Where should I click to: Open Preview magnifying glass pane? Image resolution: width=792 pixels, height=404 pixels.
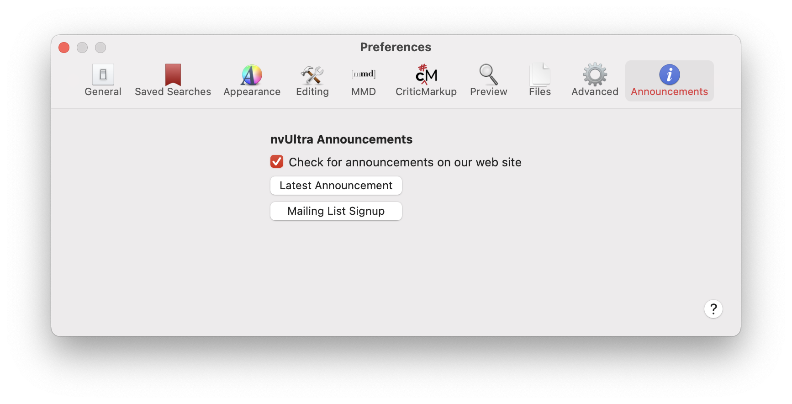click(488, 80)
